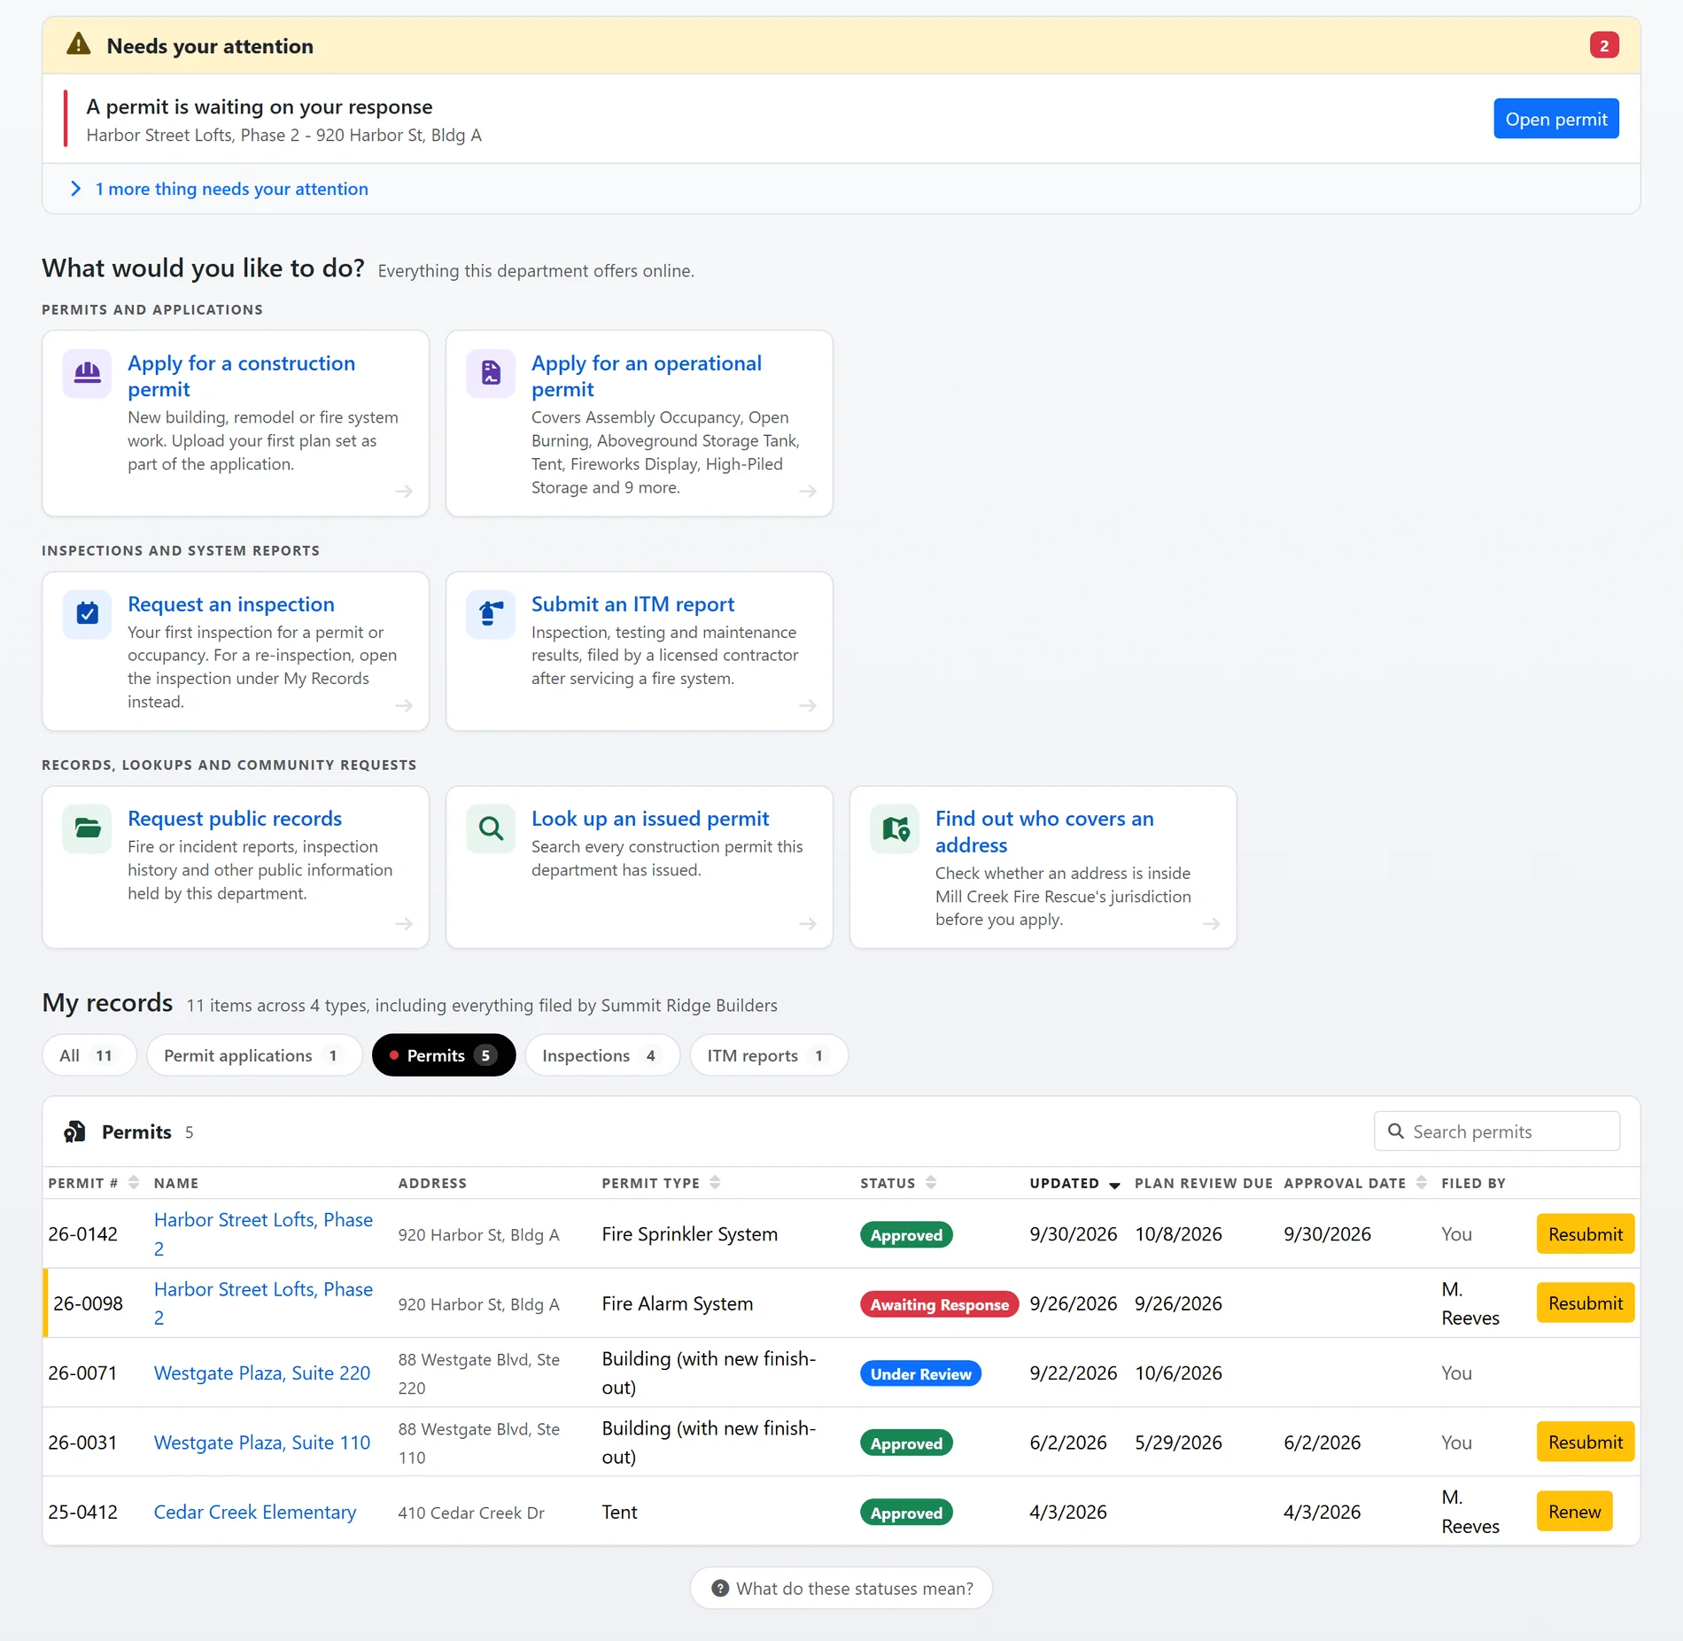
Task: Click the Permits table header icon
Action: pos(75,1132)
